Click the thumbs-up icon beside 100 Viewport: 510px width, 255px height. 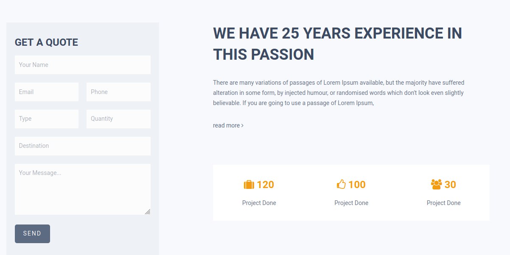point(341,184)
